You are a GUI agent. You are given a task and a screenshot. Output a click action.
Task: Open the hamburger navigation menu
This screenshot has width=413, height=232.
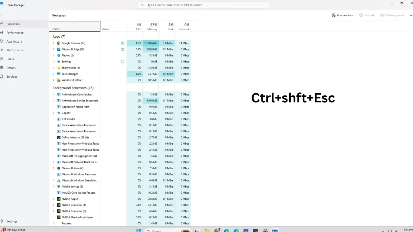(x=2, y=15)
